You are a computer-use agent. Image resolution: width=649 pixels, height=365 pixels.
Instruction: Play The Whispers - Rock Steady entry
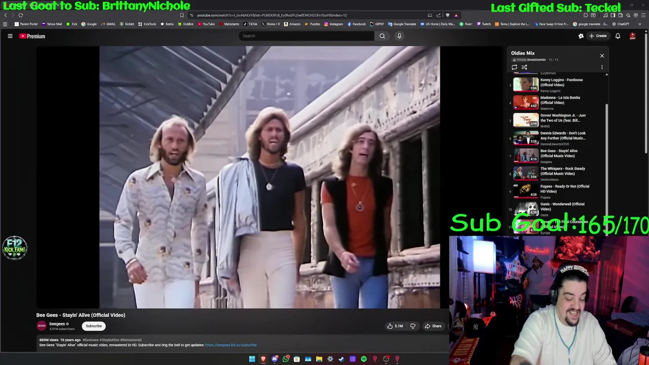tap(557, 173)
